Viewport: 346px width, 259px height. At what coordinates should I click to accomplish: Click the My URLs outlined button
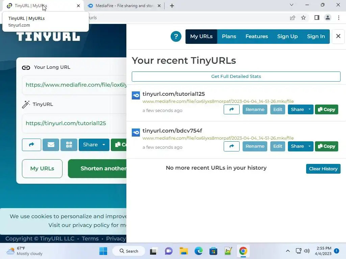(42, 169)
